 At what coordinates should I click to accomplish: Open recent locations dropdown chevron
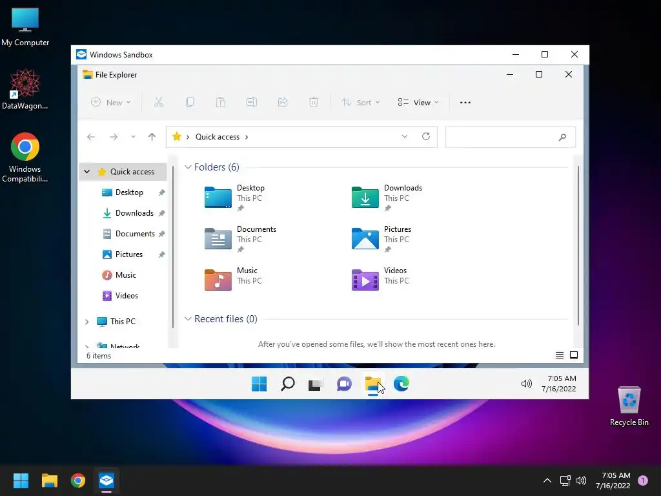click(x=133, y=137)
